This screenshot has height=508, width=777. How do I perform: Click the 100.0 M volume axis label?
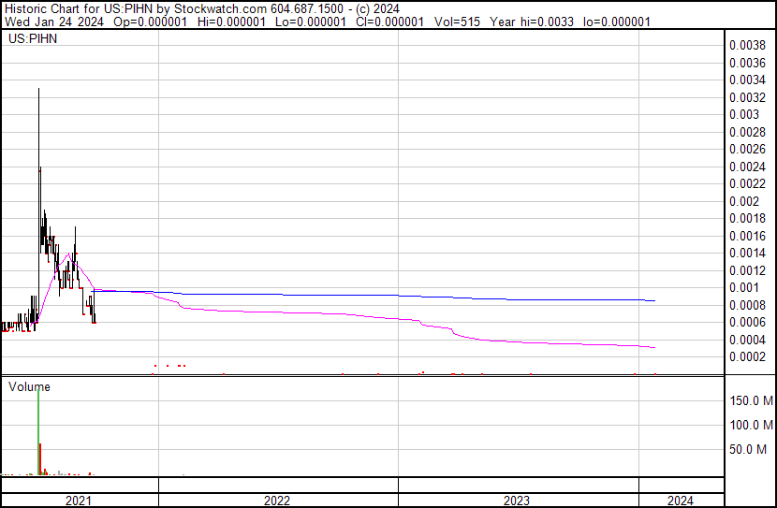point(752,426)
